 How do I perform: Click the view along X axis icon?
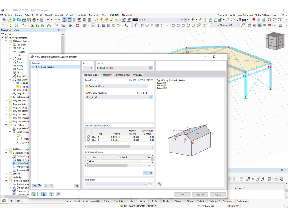click(270, 20)
